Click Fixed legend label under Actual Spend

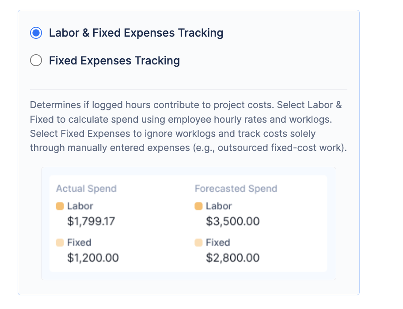[x=79, y=242]
